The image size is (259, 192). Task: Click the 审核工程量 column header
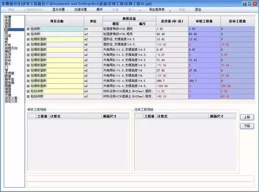pos(204,21)
